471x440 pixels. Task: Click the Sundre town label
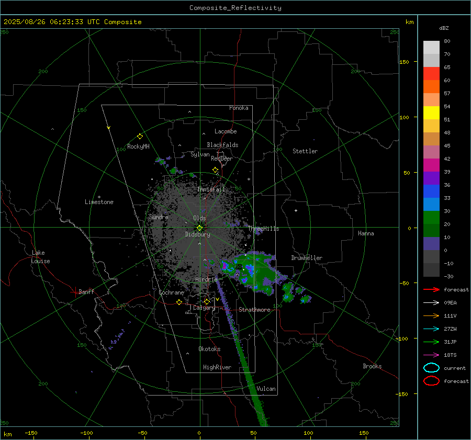[159, 217]
